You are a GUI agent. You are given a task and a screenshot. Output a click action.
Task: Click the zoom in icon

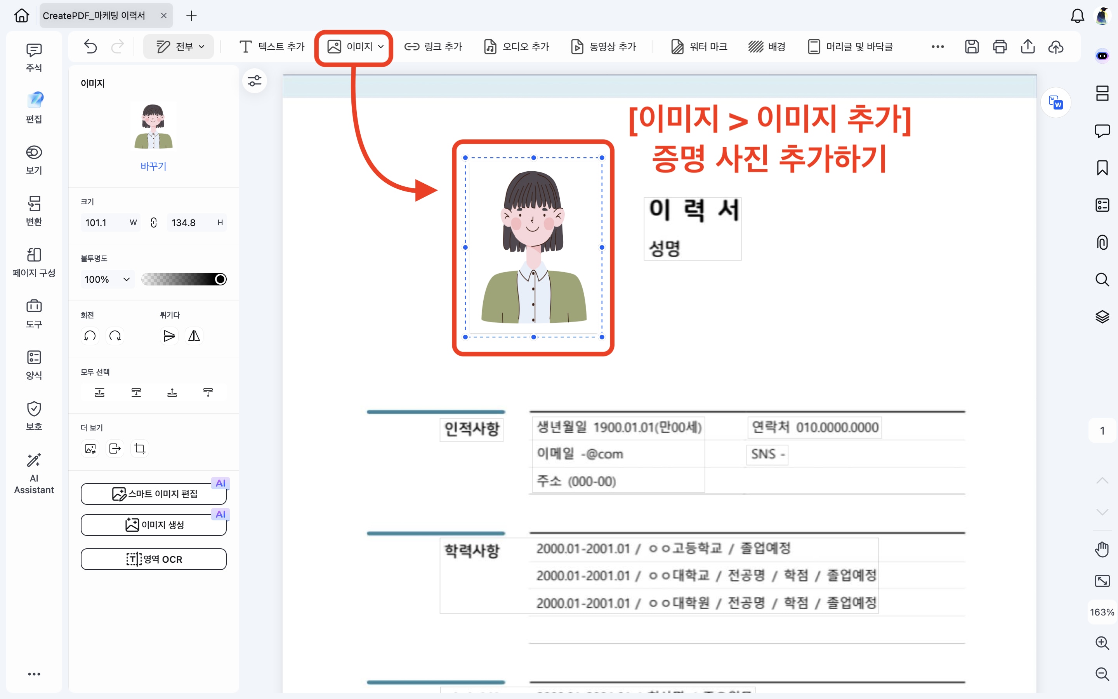(1102, 643)
